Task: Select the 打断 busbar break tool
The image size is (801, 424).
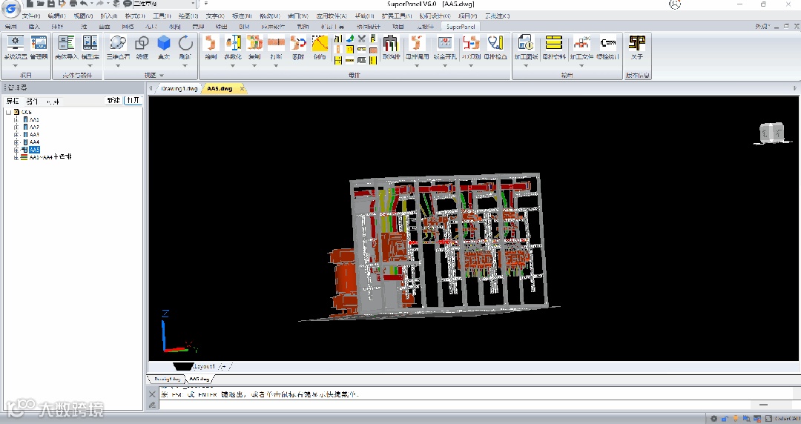Action: (276, 47)
